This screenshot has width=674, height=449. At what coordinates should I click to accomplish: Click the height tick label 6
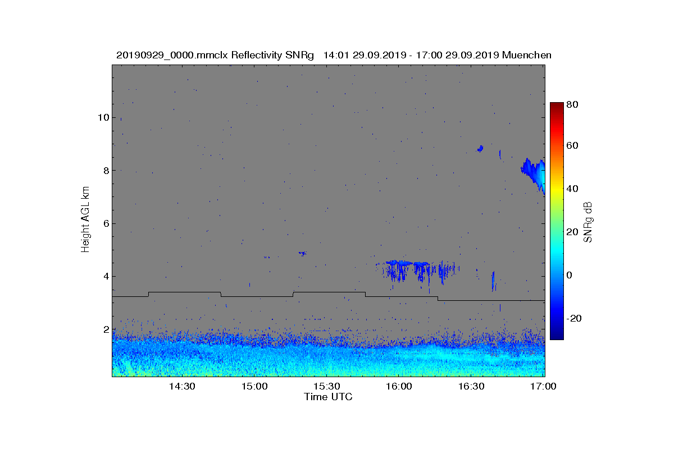tap(105, 223)
